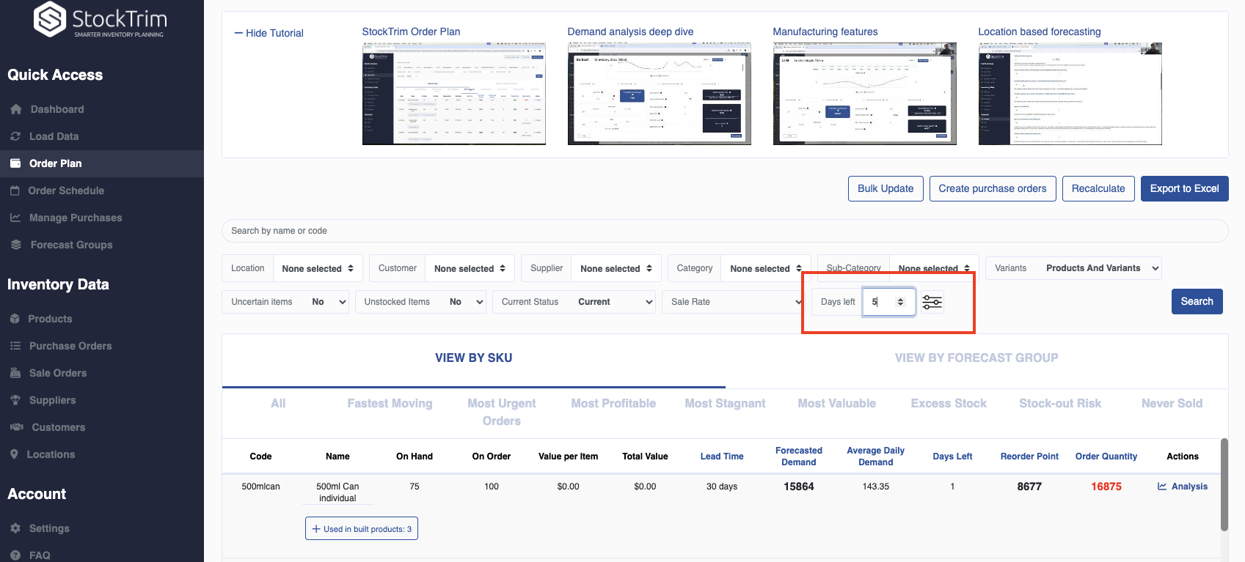
Task: Click the Locations pin icon
Action: [14, 454]
